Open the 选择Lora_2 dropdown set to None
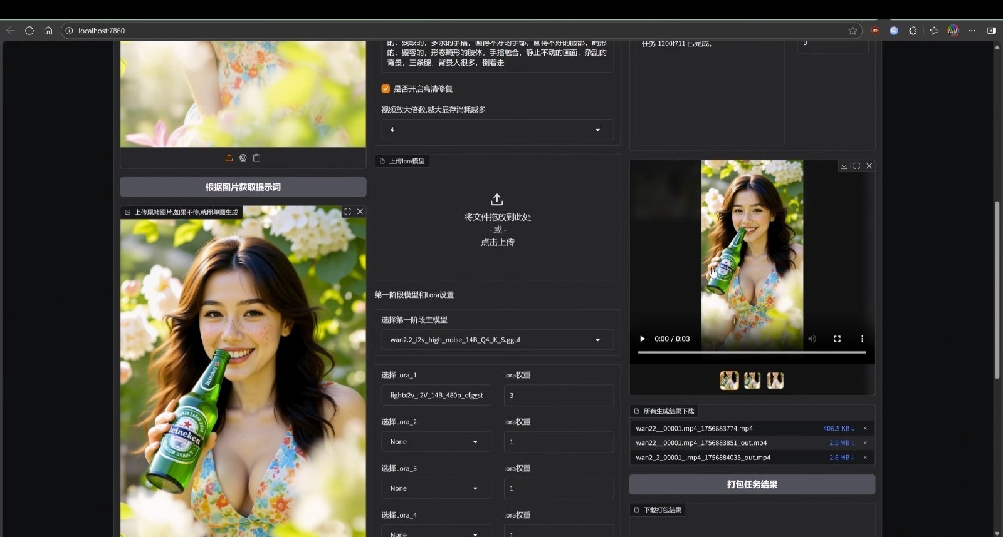Image resolution: width=1003 pixels, height=537 pixels. click(436, 442)
